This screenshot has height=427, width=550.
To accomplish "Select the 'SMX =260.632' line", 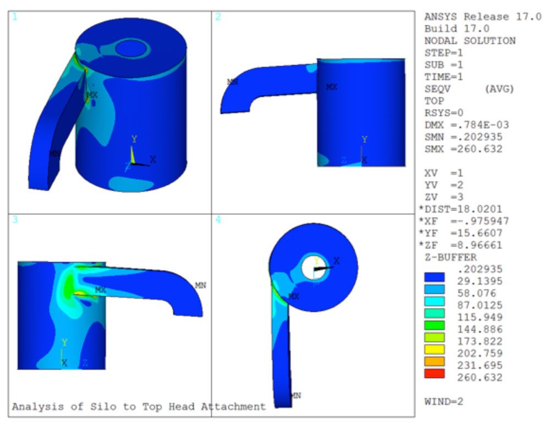I will [x=463, y=149].
